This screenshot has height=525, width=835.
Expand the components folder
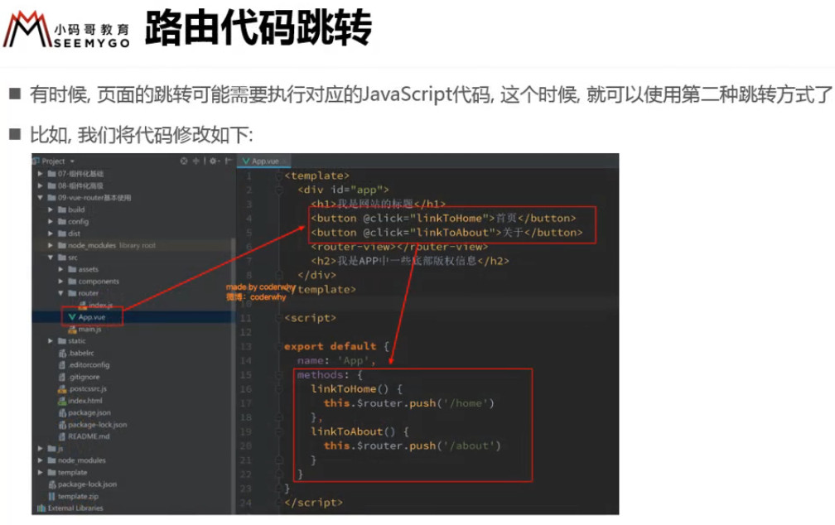point(60,282)
